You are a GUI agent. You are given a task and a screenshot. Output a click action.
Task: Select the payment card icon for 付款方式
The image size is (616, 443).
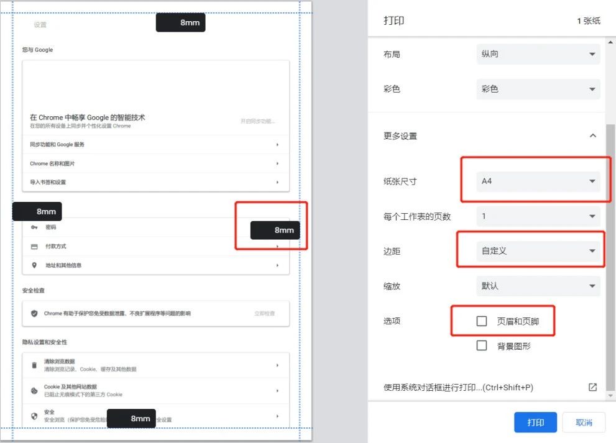(x=34, y=246)
